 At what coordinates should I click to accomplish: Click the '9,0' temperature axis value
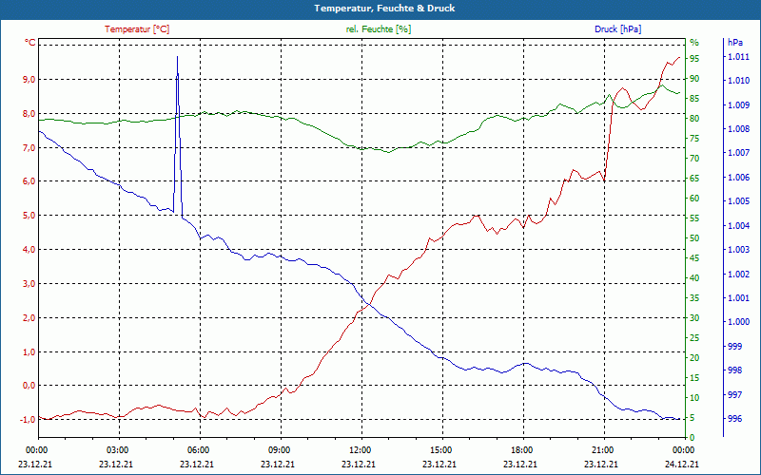point(29,80)
